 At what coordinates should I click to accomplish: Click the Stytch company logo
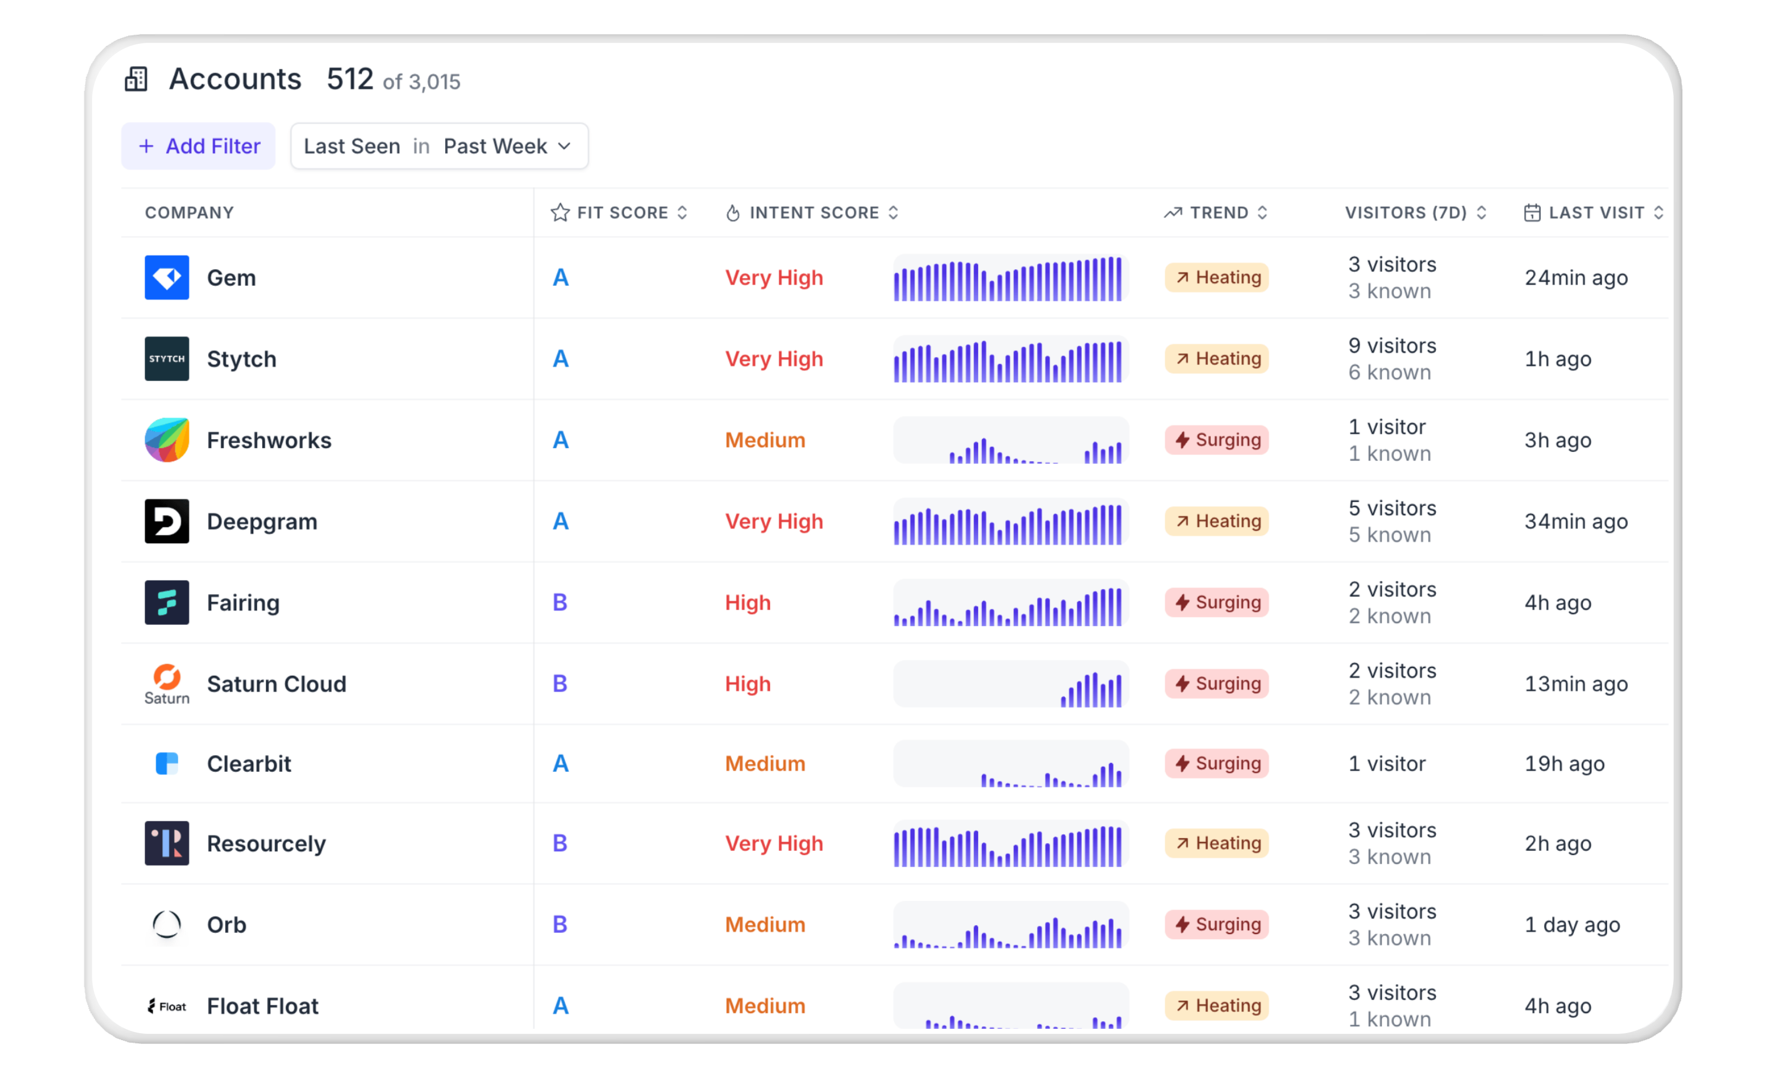[167, 358]
